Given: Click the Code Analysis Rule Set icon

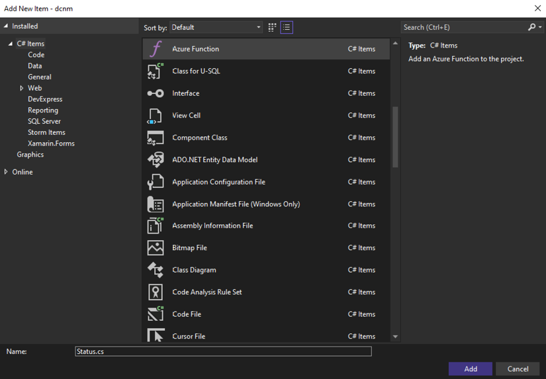Looking at the screenshot, I should pyautogui.click(x=156, y=292).
